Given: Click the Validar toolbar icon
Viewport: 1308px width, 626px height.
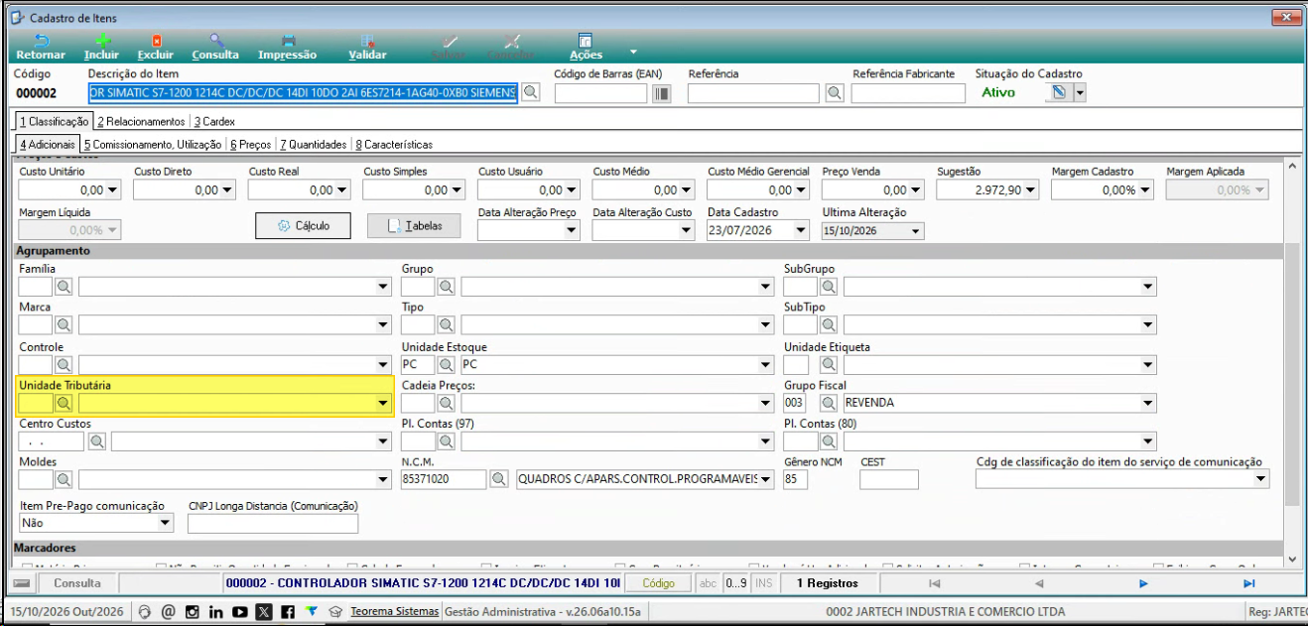Looking at the screenshot, I should pyautogui.click(x=367, y=42).
